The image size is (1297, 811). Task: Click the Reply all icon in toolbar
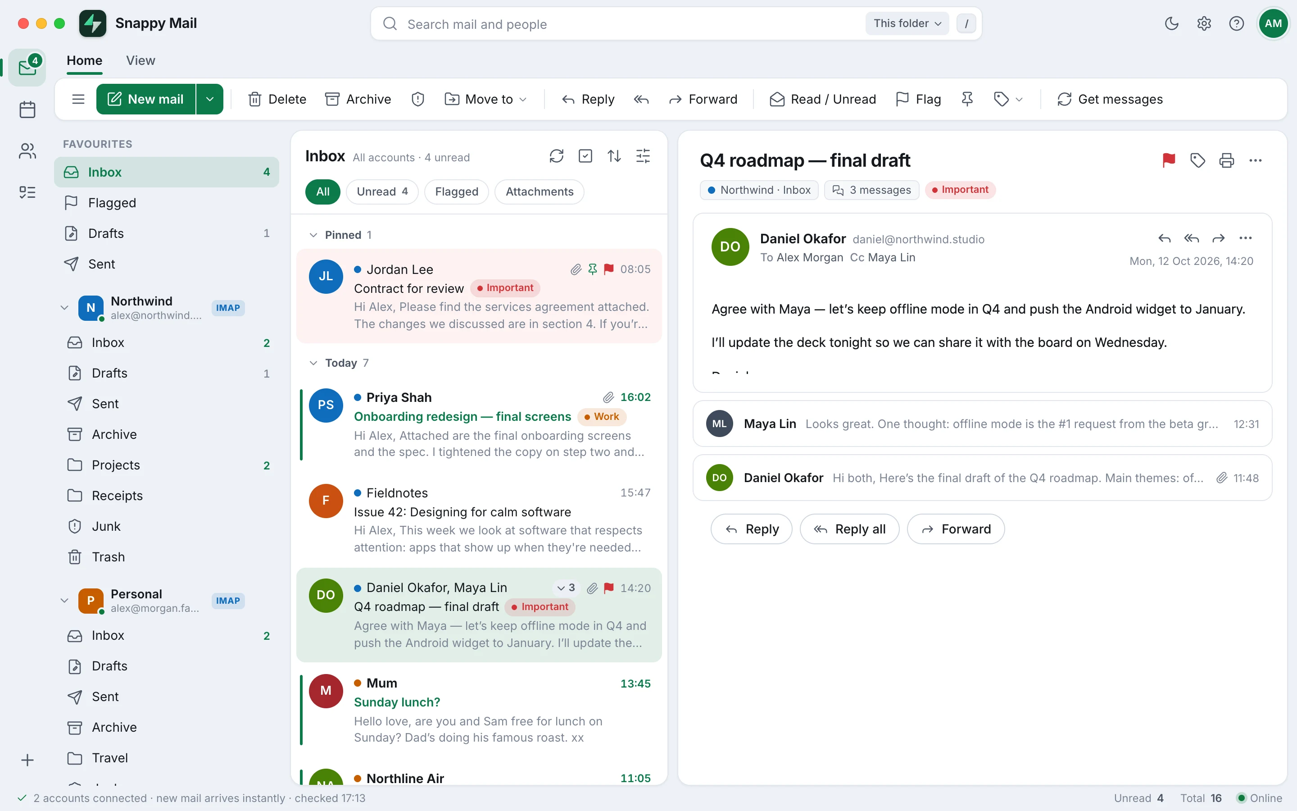[x=641, y=99]
